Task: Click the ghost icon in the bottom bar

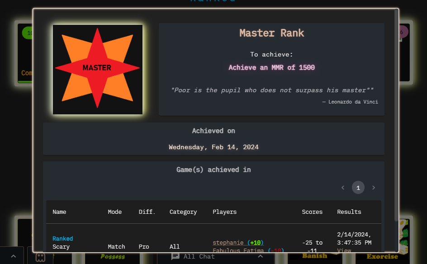Action: 40,258
